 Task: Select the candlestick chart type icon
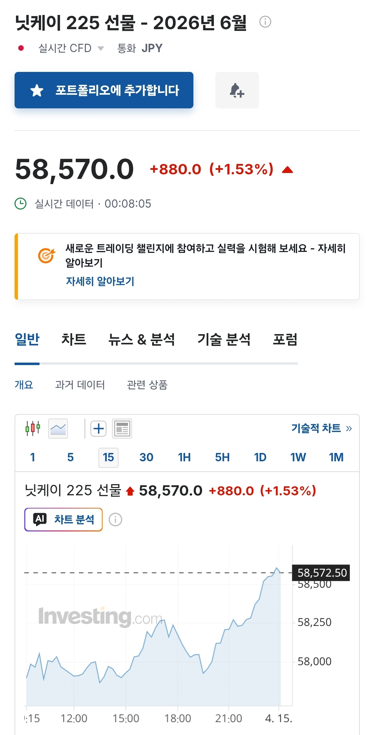point(33,428)
